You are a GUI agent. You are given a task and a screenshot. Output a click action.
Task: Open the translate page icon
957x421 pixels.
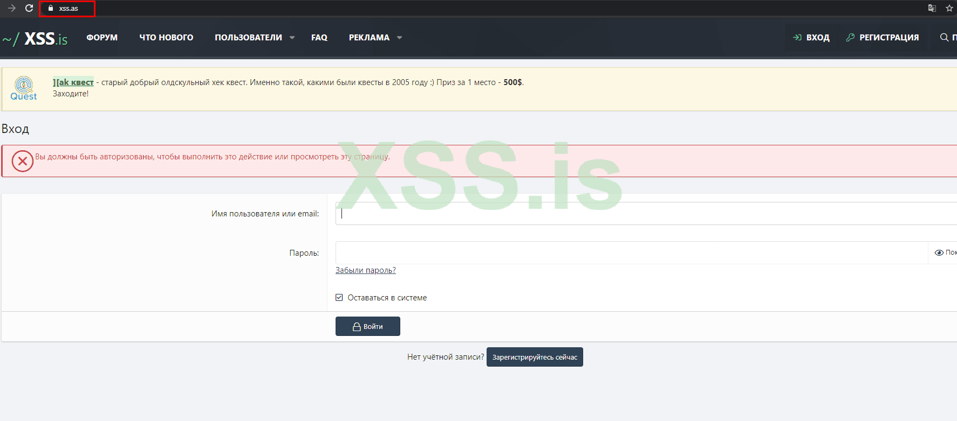932,8
